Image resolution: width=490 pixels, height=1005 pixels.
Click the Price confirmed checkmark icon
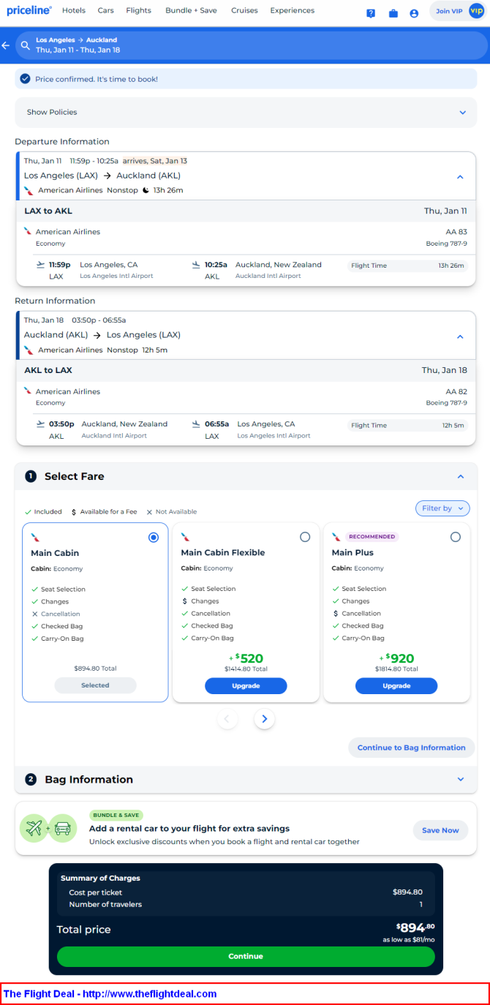tap(25, 79)
